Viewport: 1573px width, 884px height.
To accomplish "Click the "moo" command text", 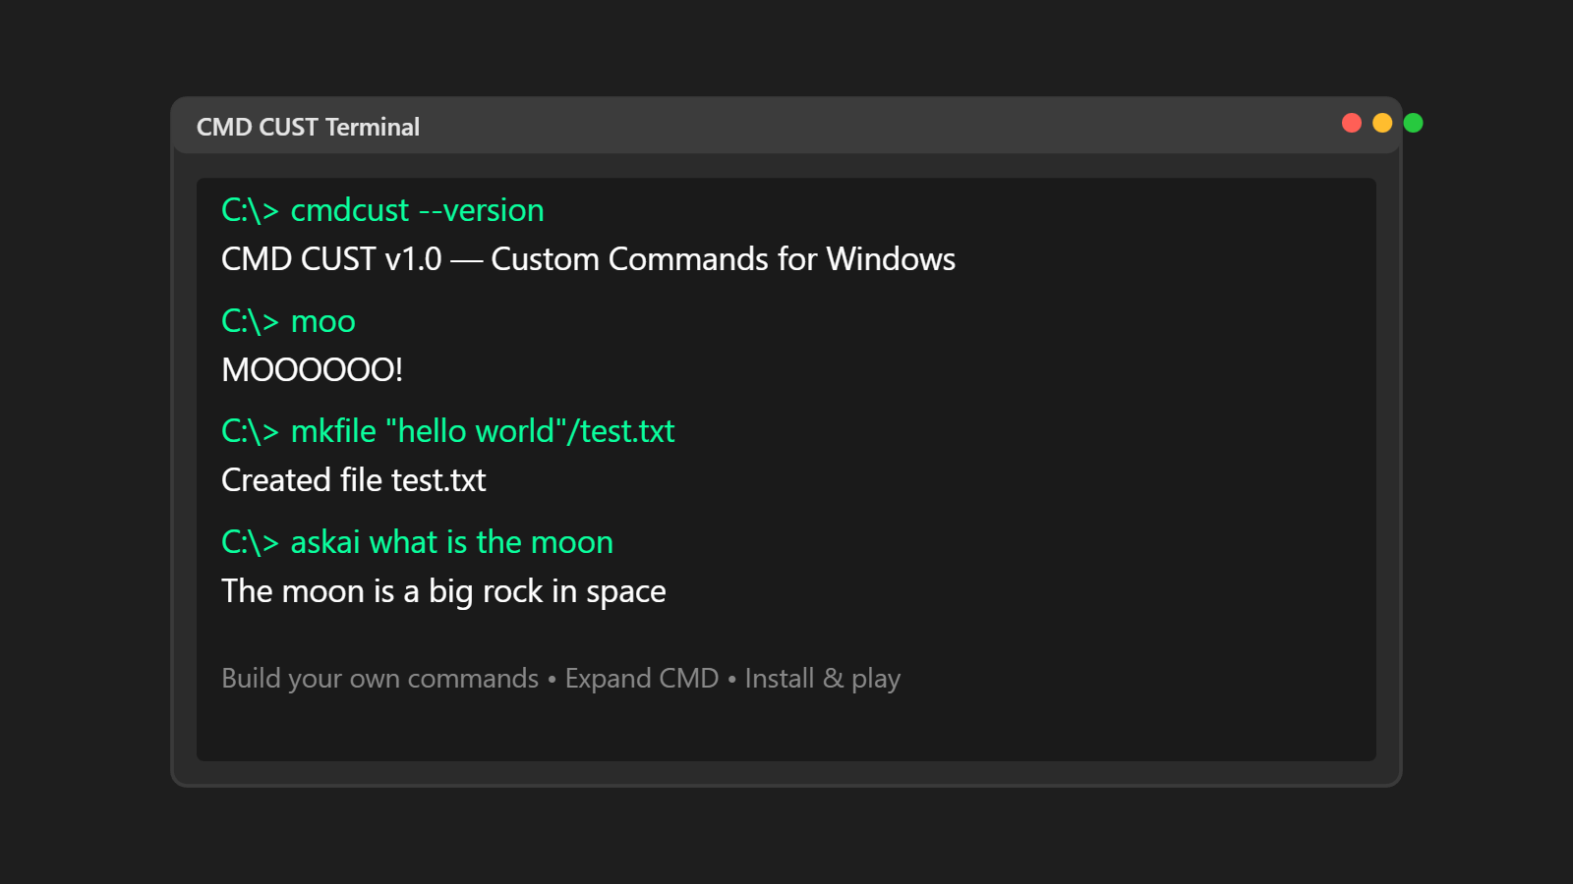I will [x=323, y=321].
